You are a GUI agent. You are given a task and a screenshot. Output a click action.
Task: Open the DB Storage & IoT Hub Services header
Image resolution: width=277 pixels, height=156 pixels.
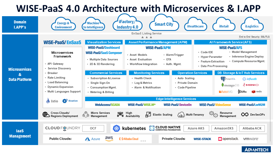[241, 73]
